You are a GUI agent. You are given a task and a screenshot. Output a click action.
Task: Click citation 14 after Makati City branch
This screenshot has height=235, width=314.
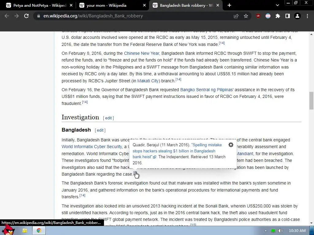point(178,80)
